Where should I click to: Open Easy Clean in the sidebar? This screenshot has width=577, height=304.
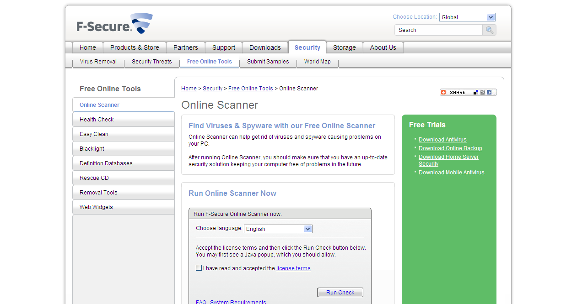click(124, 134)
